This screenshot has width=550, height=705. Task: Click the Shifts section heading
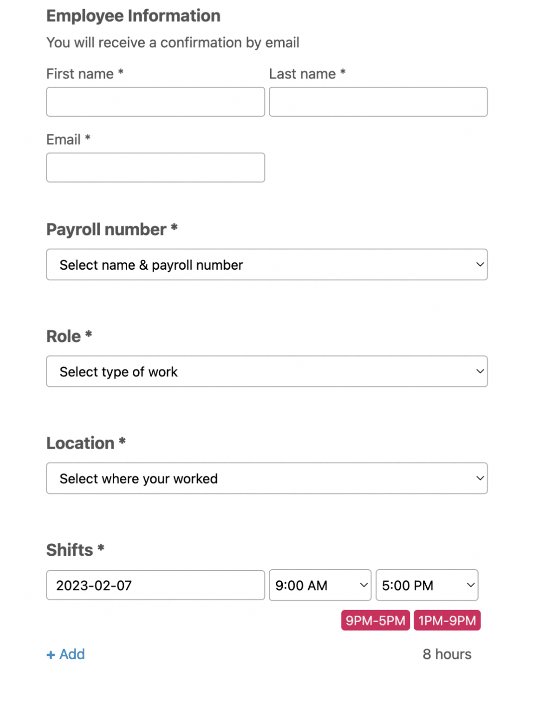[70, 550]
